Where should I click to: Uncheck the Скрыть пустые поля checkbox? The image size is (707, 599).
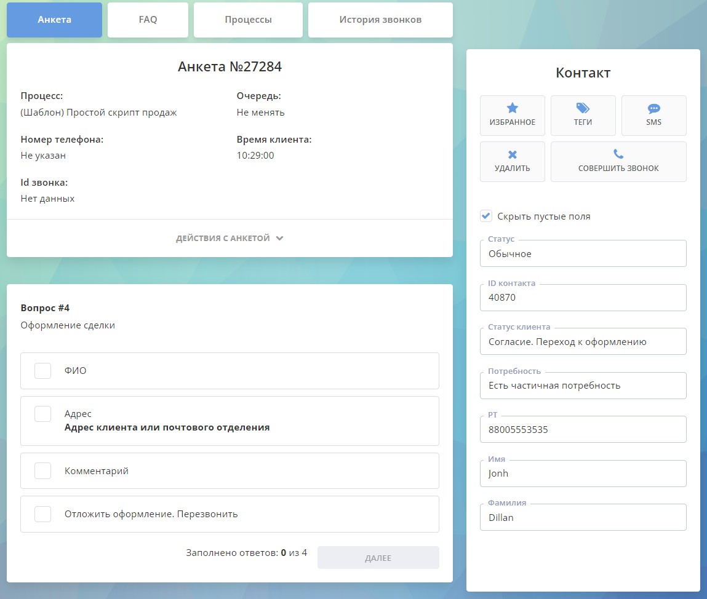click(485, 216)
